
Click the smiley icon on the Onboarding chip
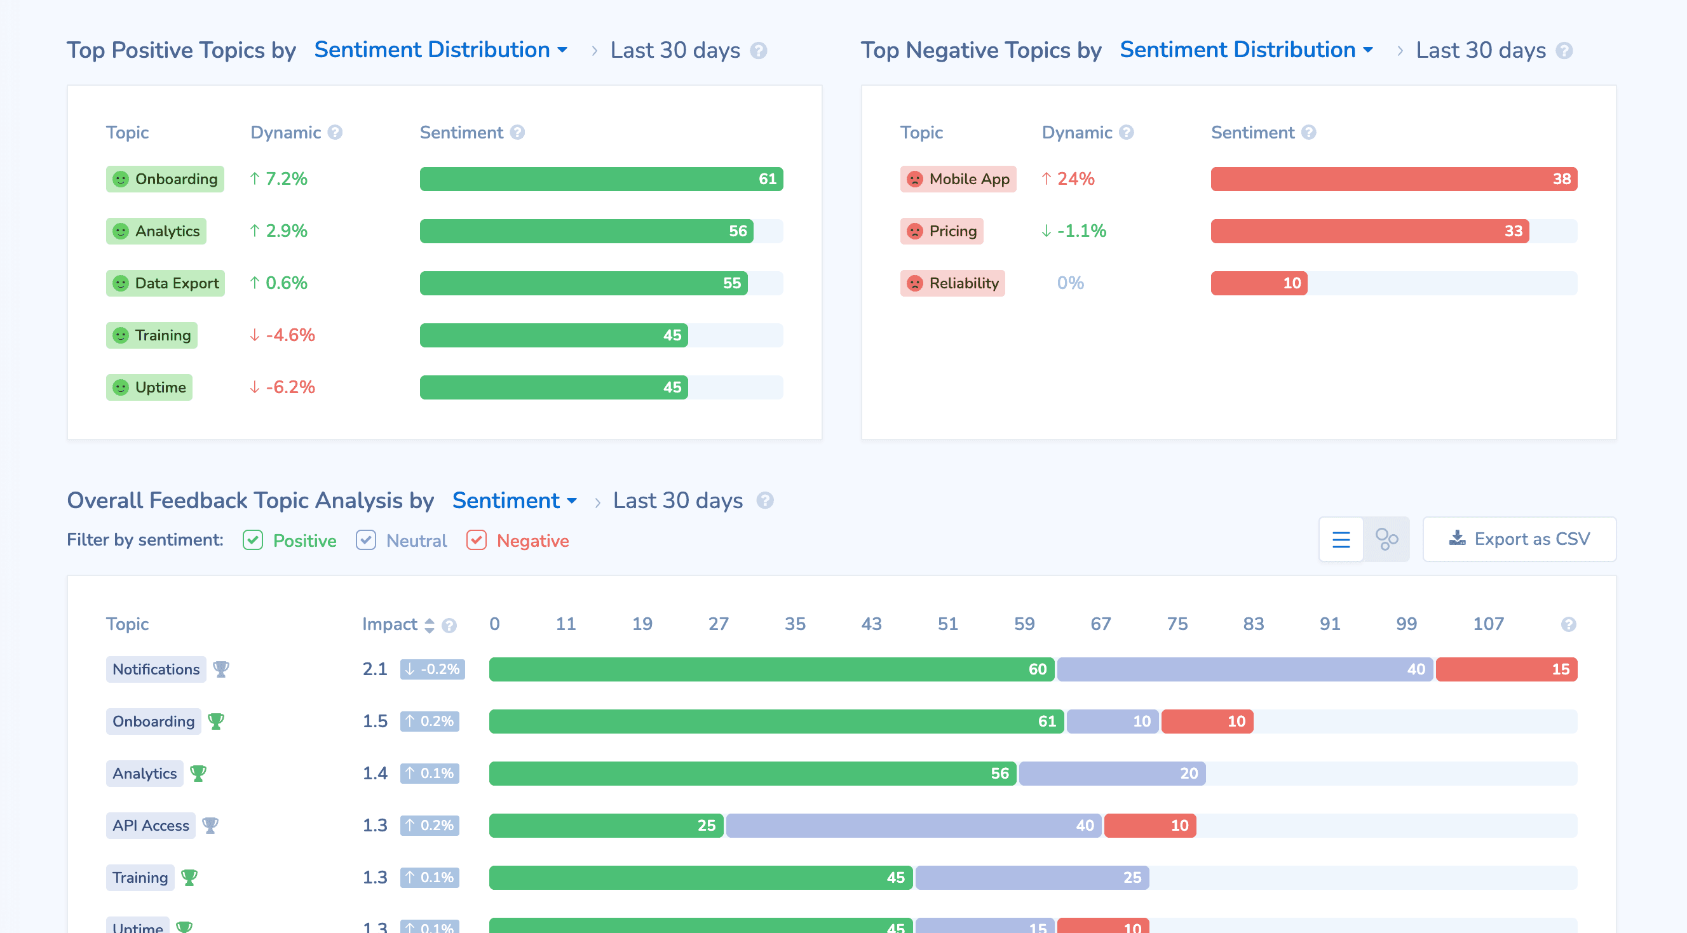[x=121, y=178]
